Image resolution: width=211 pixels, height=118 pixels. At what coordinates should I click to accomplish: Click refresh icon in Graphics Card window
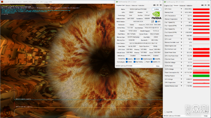point(157,5)
